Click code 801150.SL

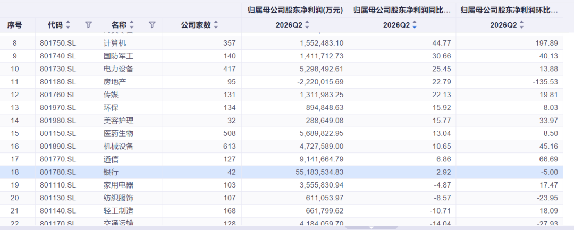pyautogui.click(x=58, y=133)
